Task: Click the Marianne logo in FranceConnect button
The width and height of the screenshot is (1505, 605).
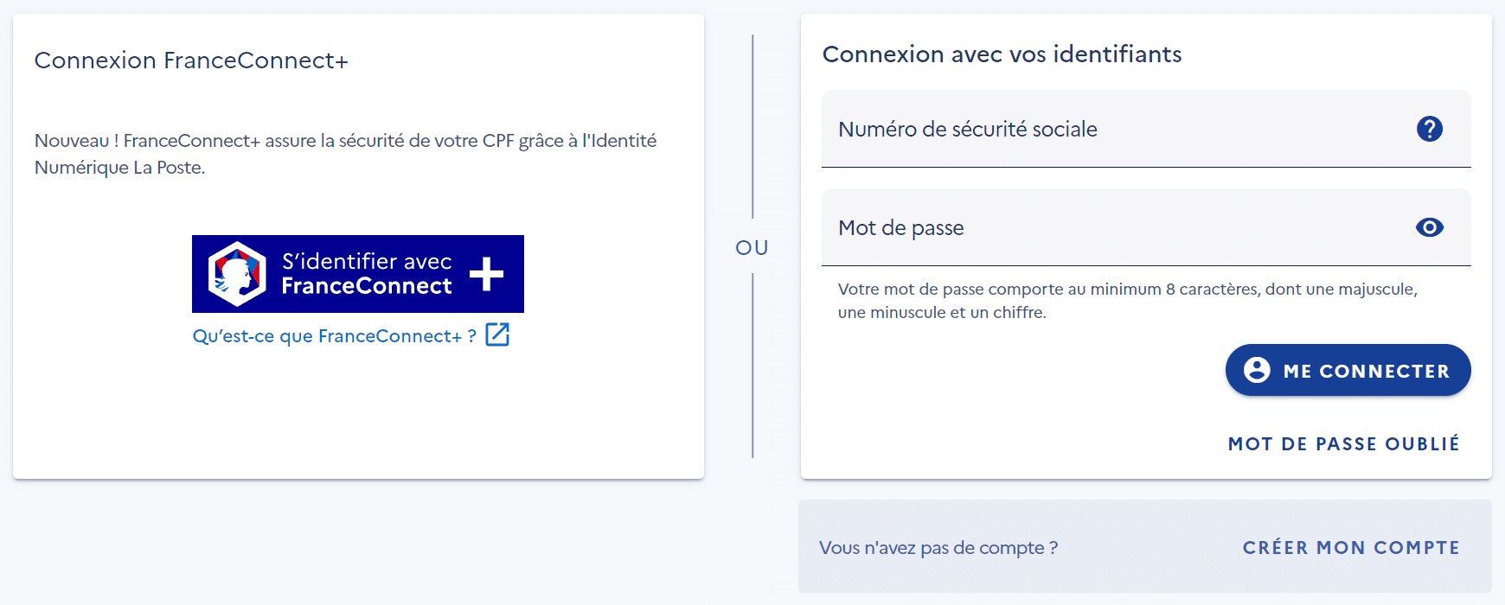Action: pos(237,274)
